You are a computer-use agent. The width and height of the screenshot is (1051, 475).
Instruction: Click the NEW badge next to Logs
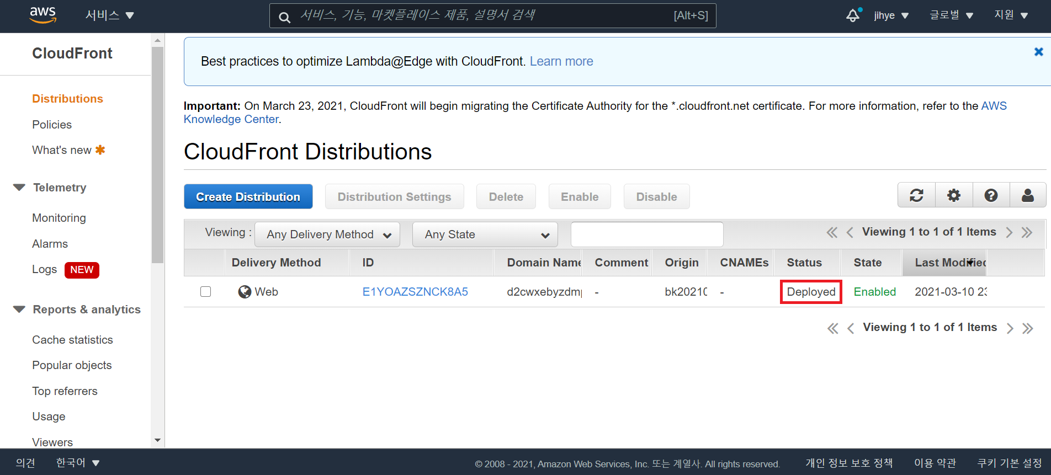82,270
